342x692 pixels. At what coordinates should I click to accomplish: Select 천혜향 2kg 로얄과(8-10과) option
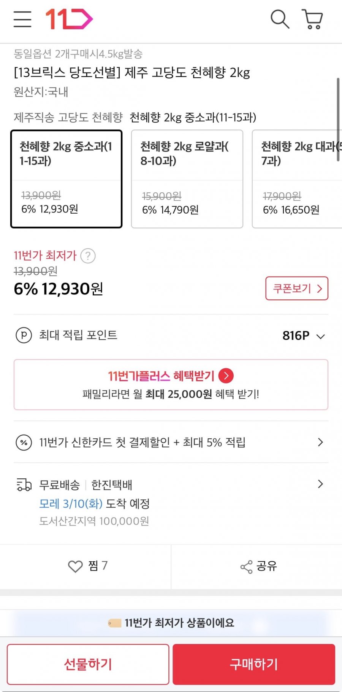tap(187, 179)
